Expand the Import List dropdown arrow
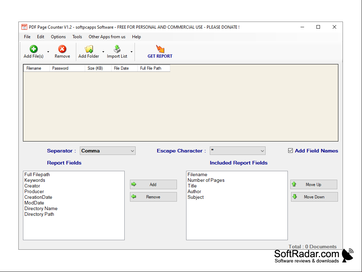Image resolution: width=362 pixels, height=272 pixels. 131,52
